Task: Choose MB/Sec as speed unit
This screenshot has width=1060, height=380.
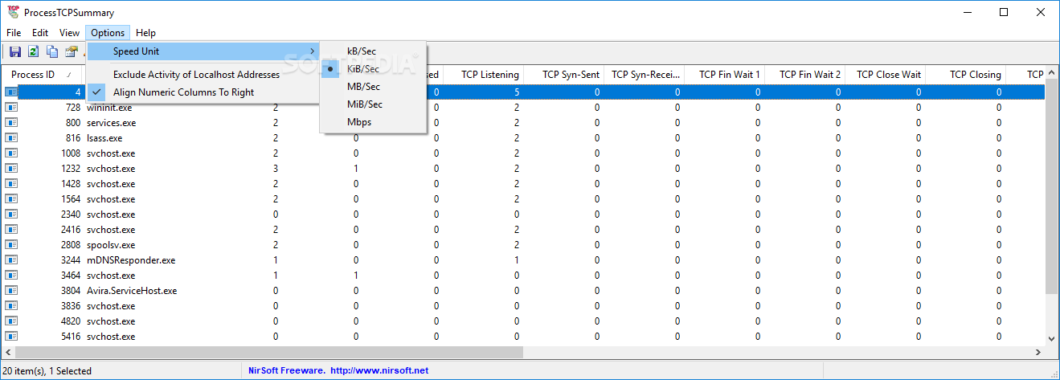Action: tap(373, 87)
